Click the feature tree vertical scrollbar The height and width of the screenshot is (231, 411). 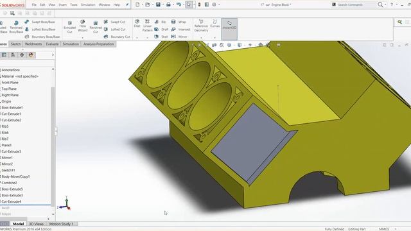[53, 147]
